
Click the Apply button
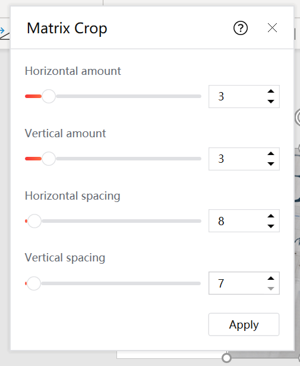[244, 324]
